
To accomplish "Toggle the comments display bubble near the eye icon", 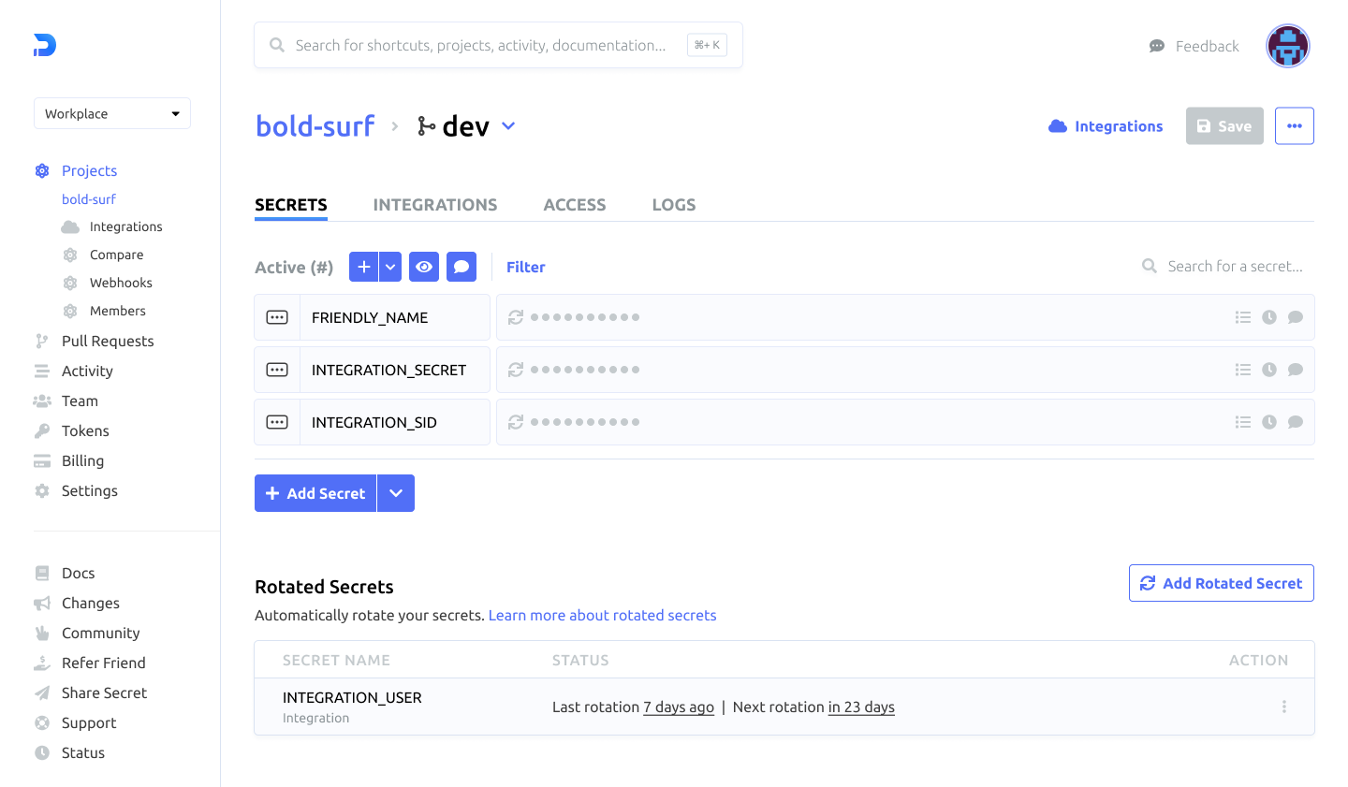I will [x=461, y=267].
